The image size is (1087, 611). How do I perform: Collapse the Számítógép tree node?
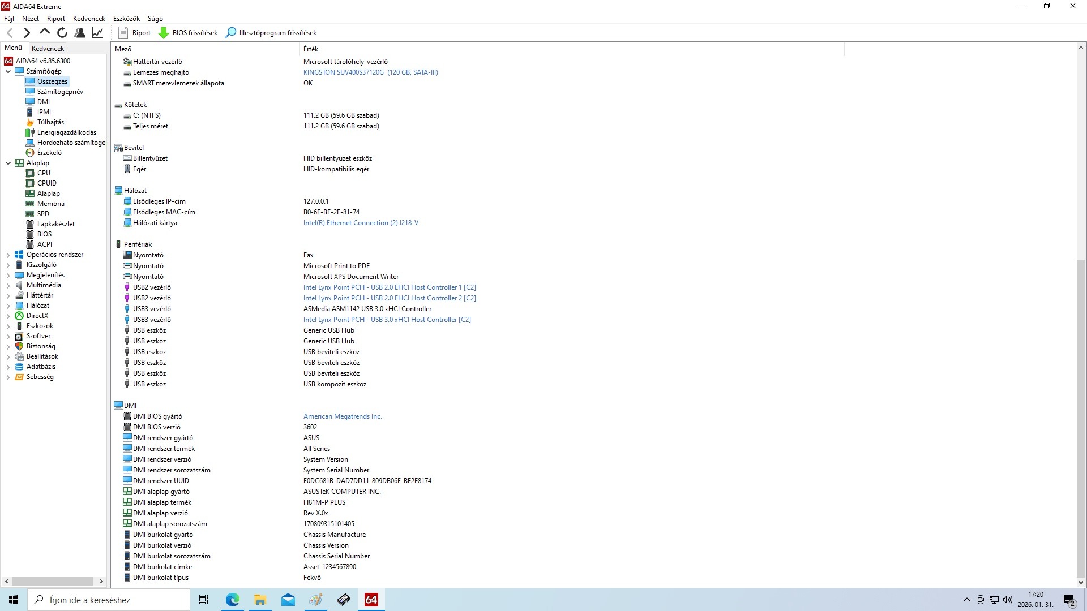coord(8,71)
